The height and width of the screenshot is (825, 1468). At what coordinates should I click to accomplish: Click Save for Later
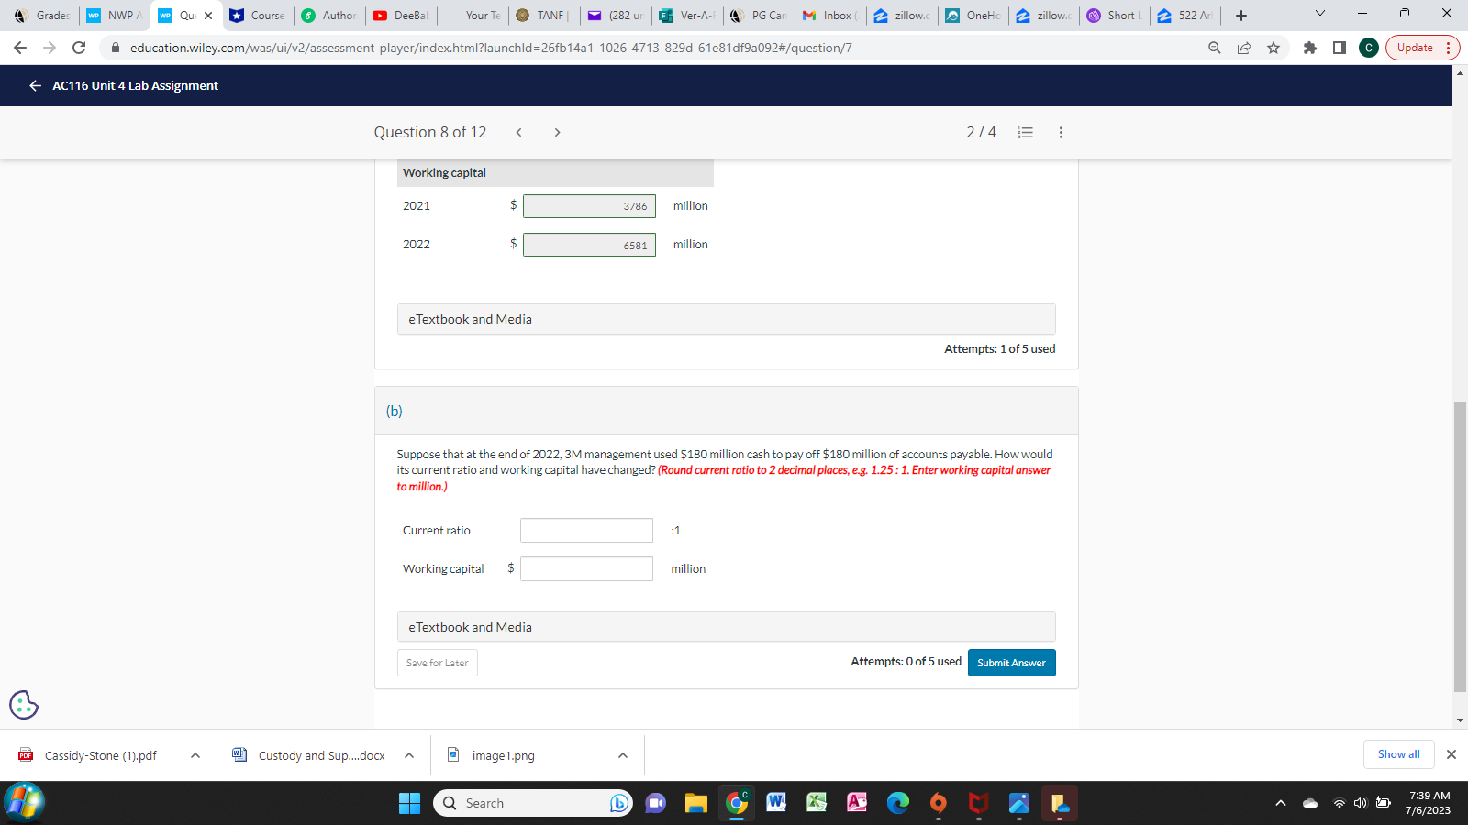click(x=437, y=662)
